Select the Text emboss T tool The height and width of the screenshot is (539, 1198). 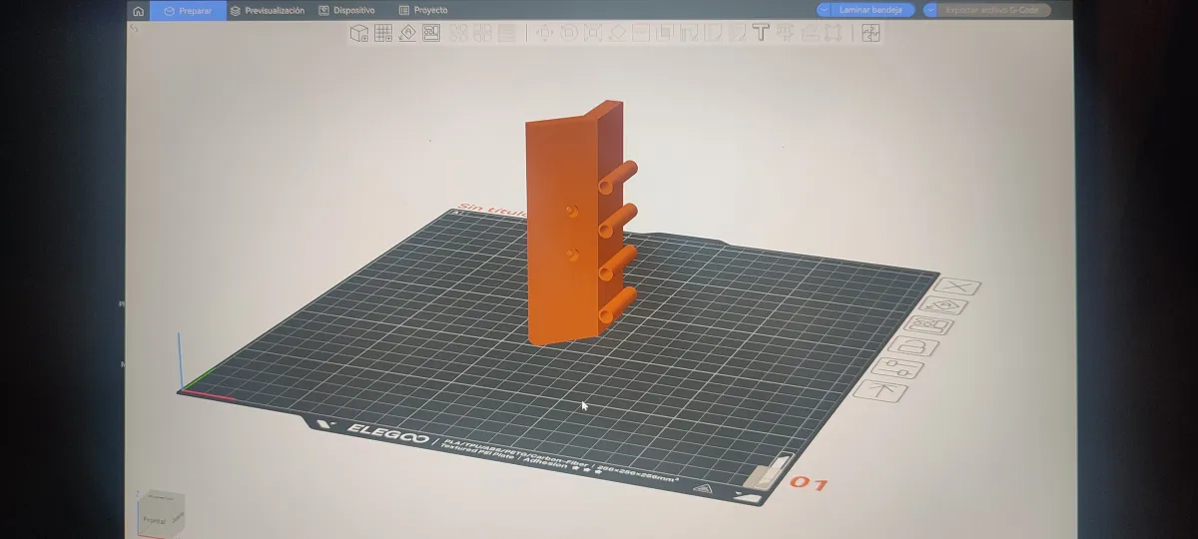click(x=761, y=33)
